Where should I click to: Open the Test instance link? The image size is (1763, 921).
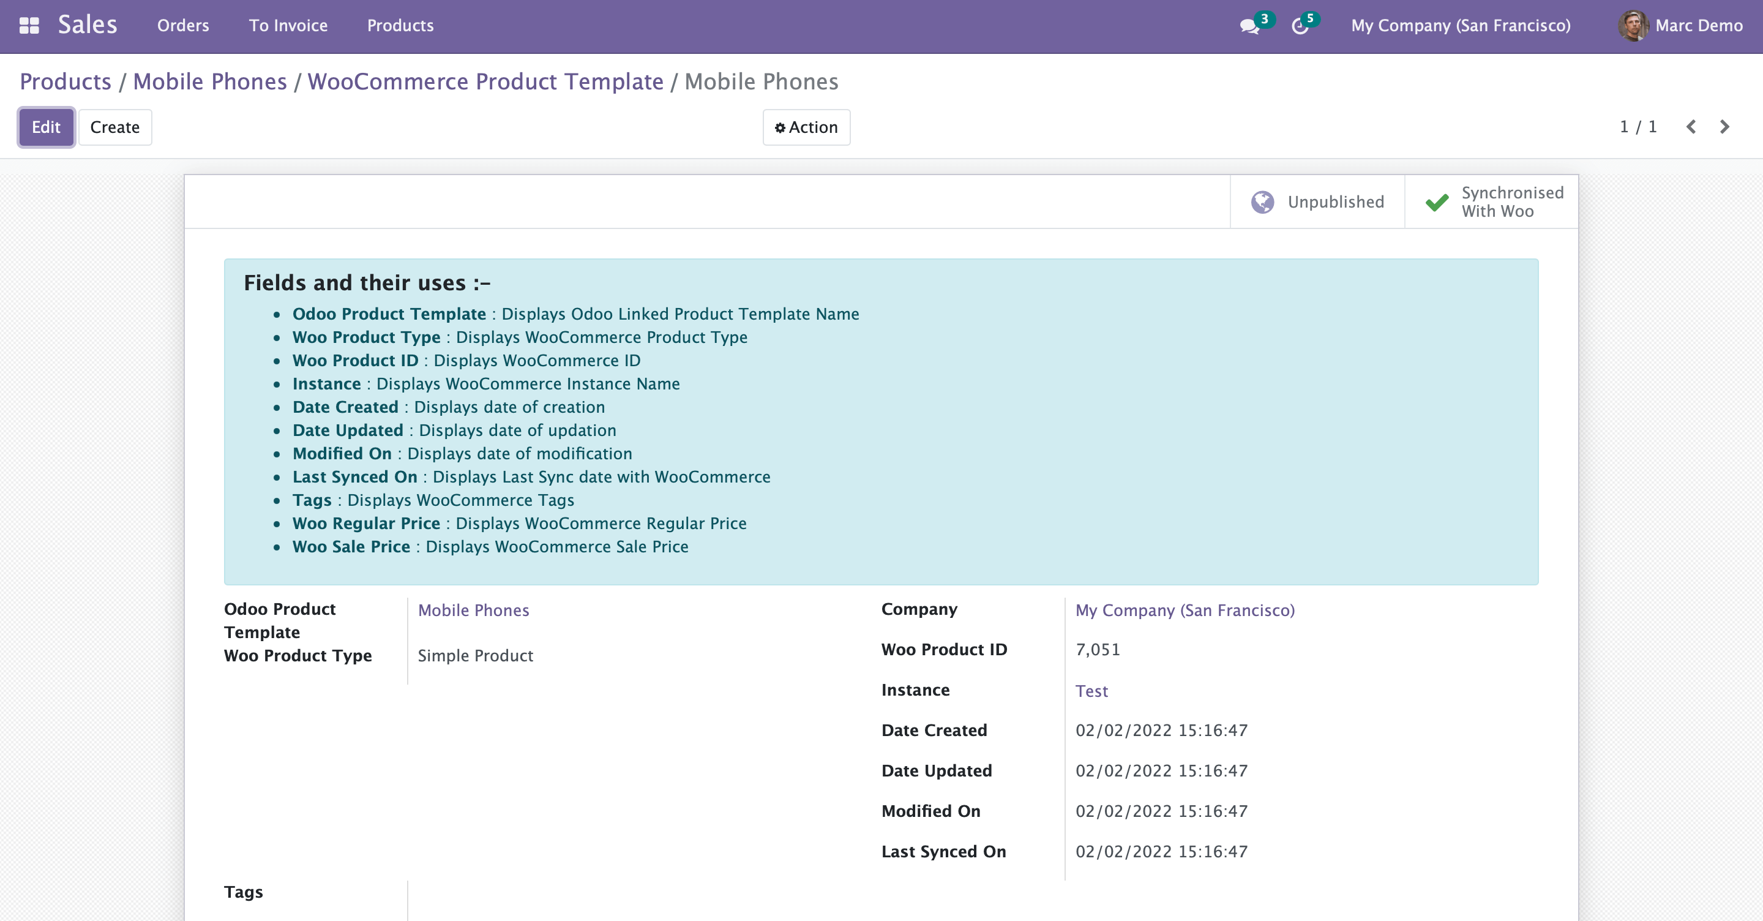tap(1091, 691)
